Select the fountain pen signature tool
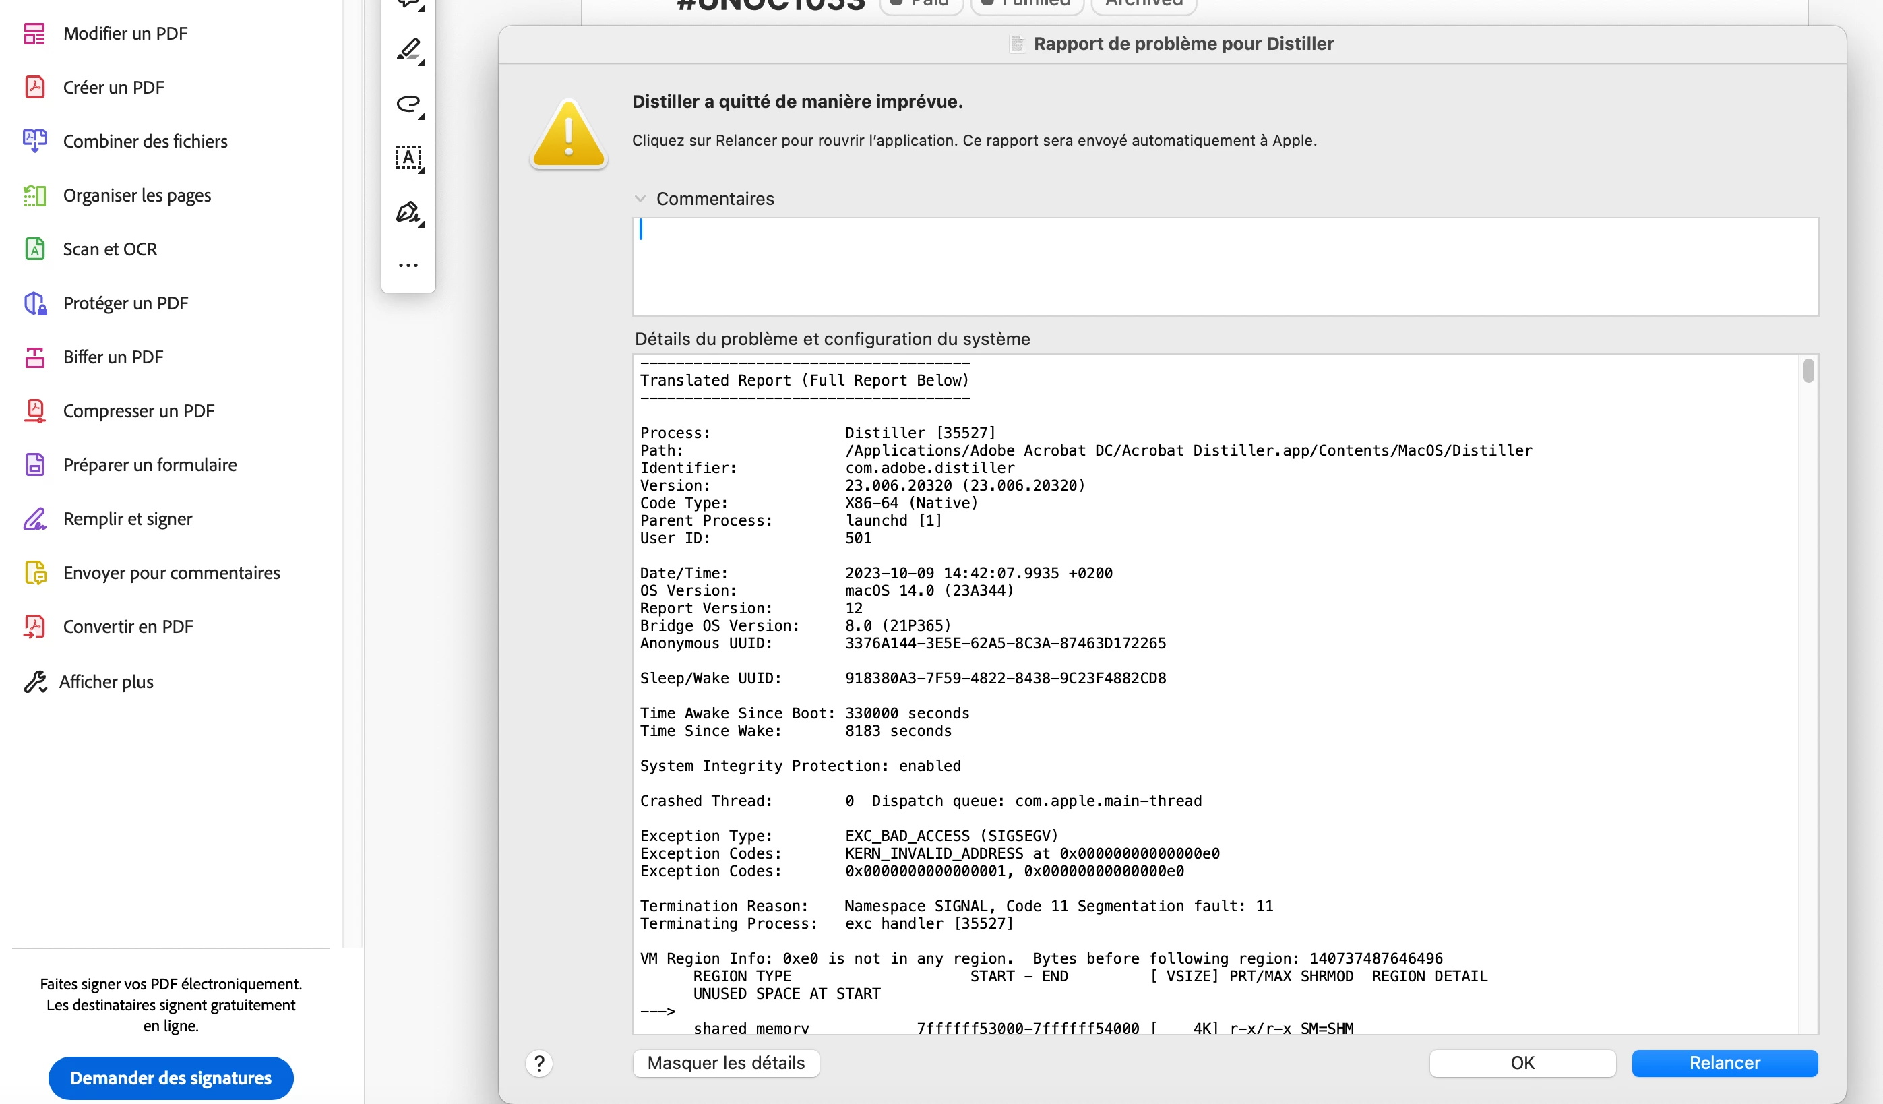This screenshot has width=1883, height=1104. (x=408, y=212)
